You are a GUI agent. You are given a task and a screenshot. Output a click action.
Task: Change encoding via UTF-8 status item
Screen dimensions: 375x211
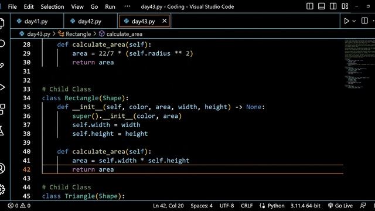click(x=227, y=206)
